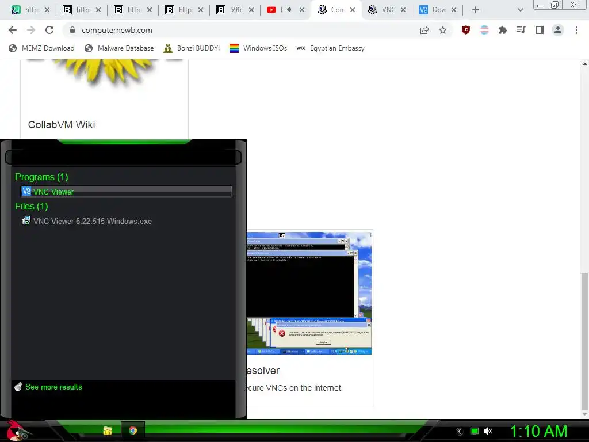Open the Windows ISOs bookmark

coord(258,48)
